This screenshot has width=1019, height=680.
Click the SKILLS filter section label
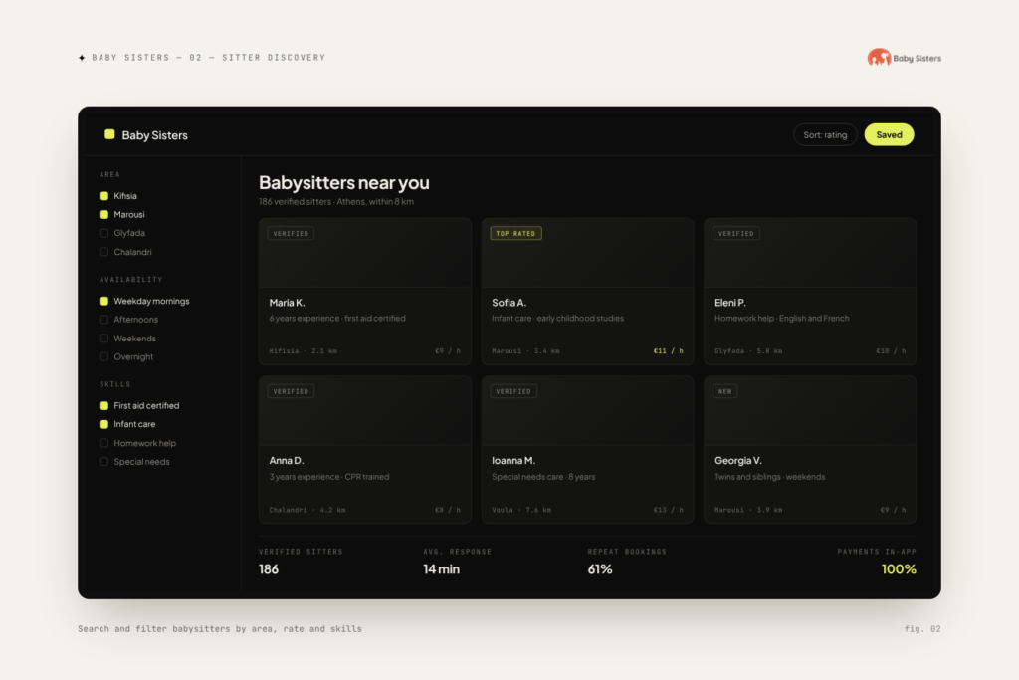point(115,384)
